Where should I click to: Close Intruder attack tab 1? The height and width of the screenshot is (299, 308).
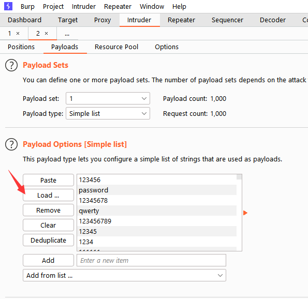pos(18,34)
